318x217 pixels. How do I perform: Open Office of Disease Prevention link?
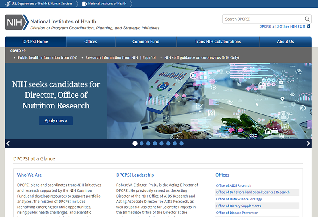pyautogui.click(x=237, y=213)
